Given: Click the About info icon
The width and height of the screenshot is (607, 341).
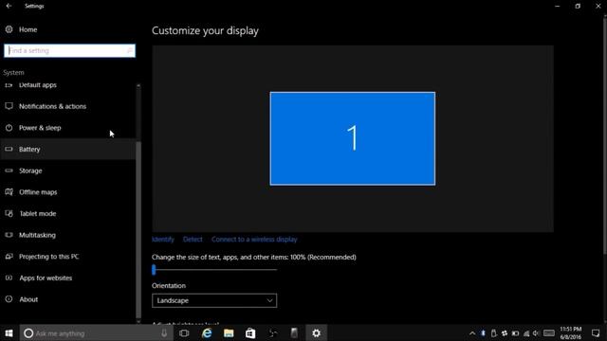Looking at the screenshot, I should (9, 299).
